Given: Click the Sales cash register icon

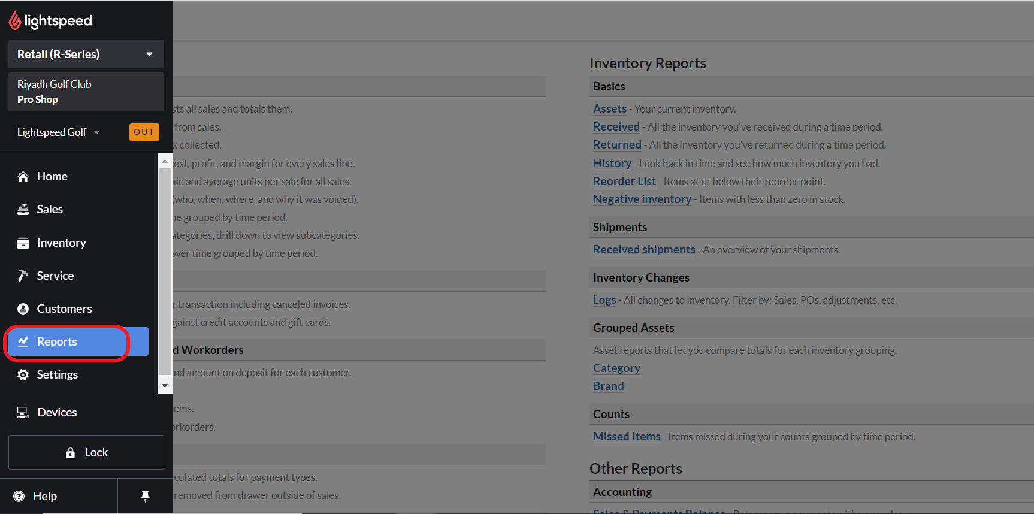Looking at the screenshot, I should coord(23,210).
